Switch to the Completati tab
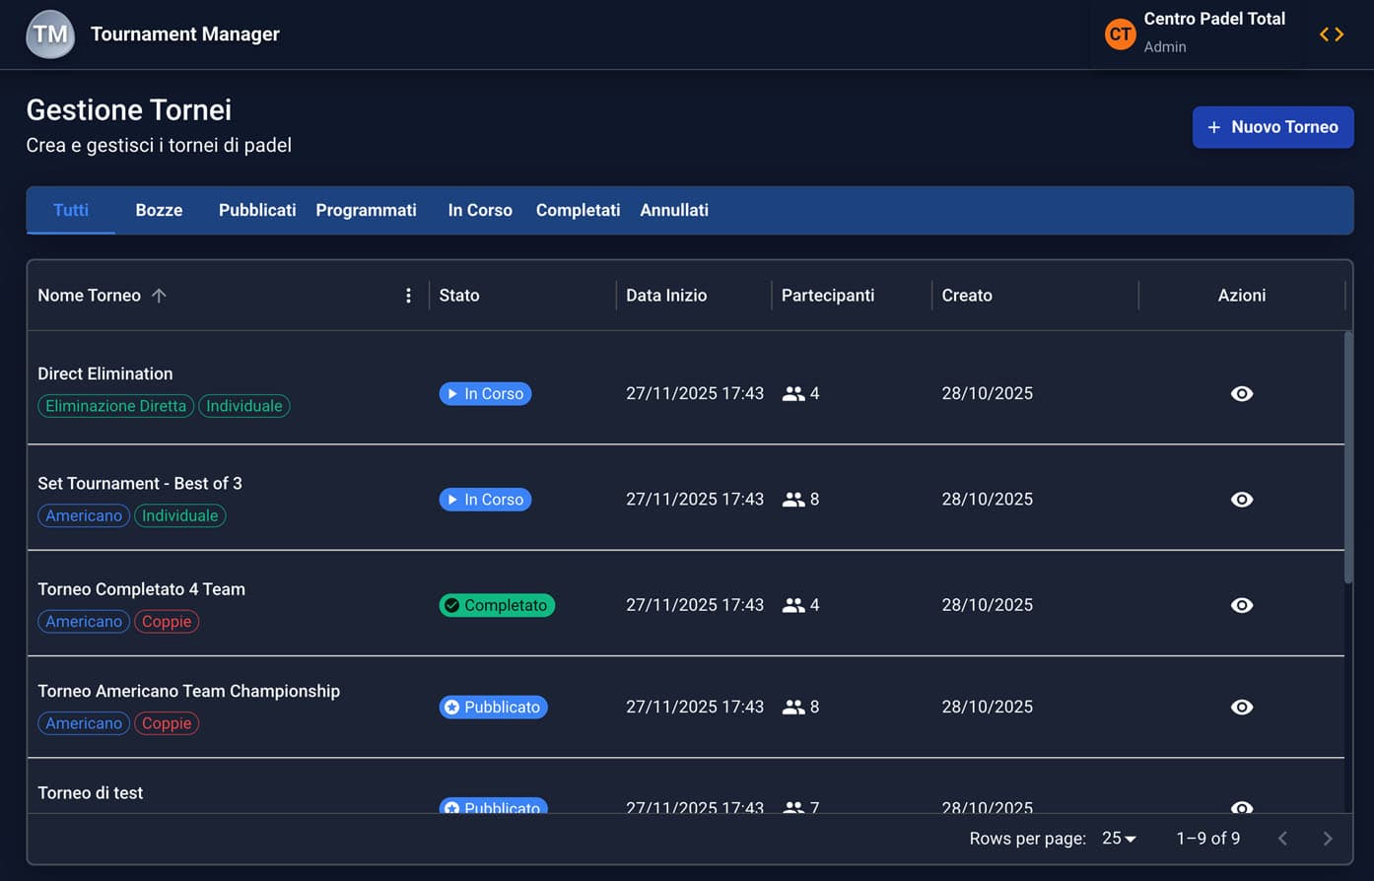This screenshot has height=881, width=1374. click(578, 210)
